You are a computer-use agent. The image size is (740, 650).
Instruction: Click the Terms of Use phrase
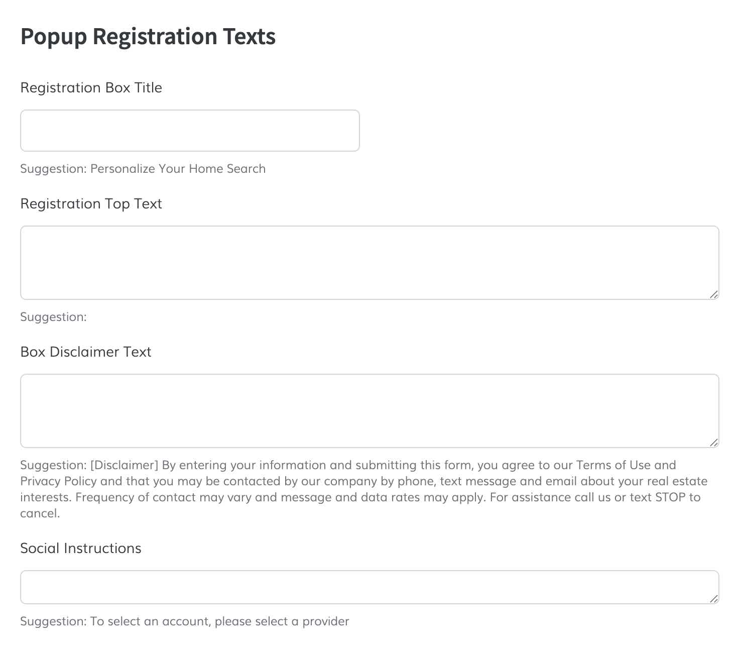[x=613, y=465]
